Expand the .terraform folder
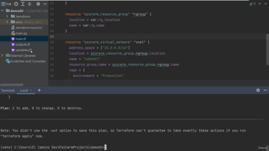This screenshot has width=269, height=151. [x=7, y=16]
